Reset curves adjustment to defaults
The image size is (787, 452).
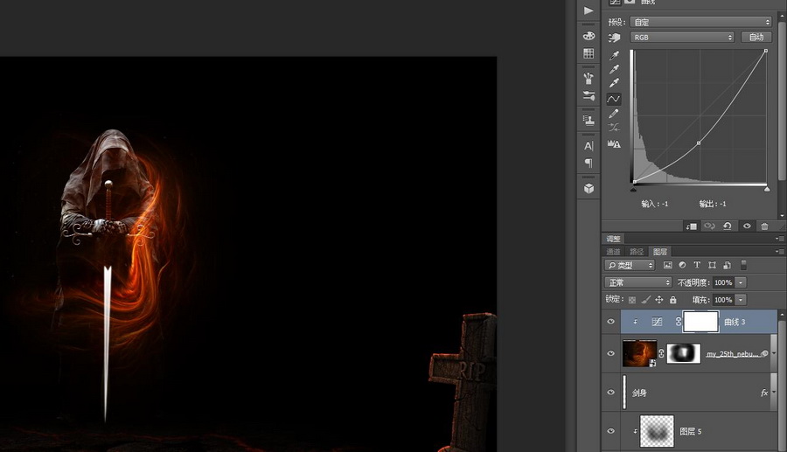pos(727,226)
